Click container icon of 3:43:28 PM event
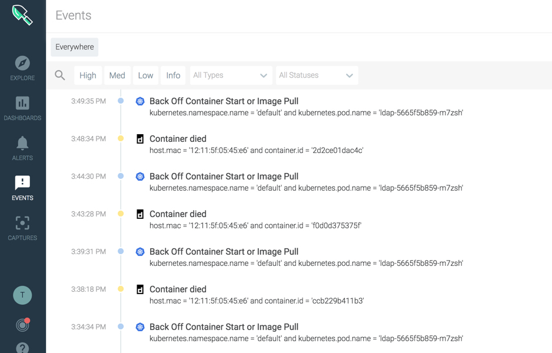Image resolution: width=552 pixels, height=353 pixels. click(140, 214)
